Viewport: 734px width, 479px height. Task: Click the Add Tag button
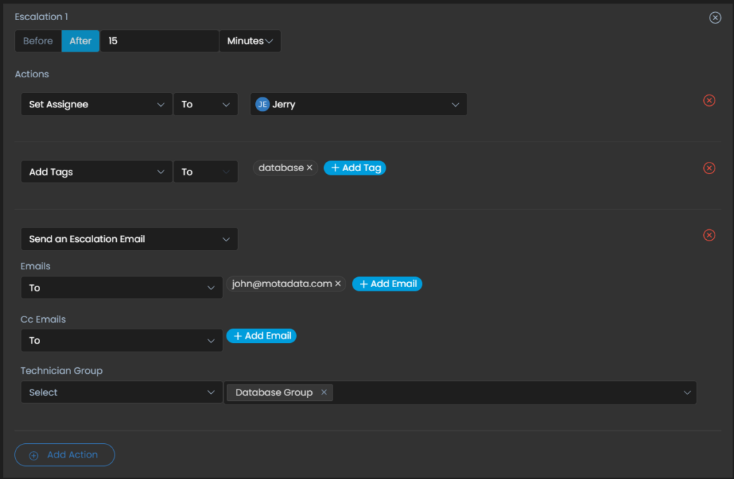click(355, 168)
